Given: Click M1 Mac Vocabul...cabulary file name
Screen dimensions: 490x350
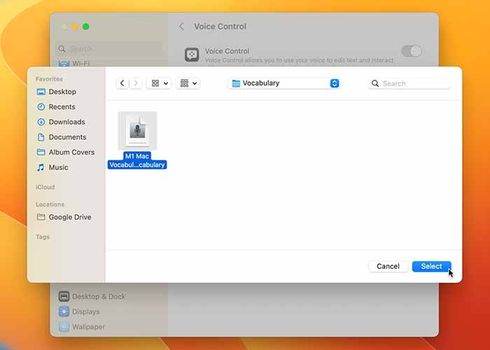Looking at the screenshot, I should (x=137, y=160).
